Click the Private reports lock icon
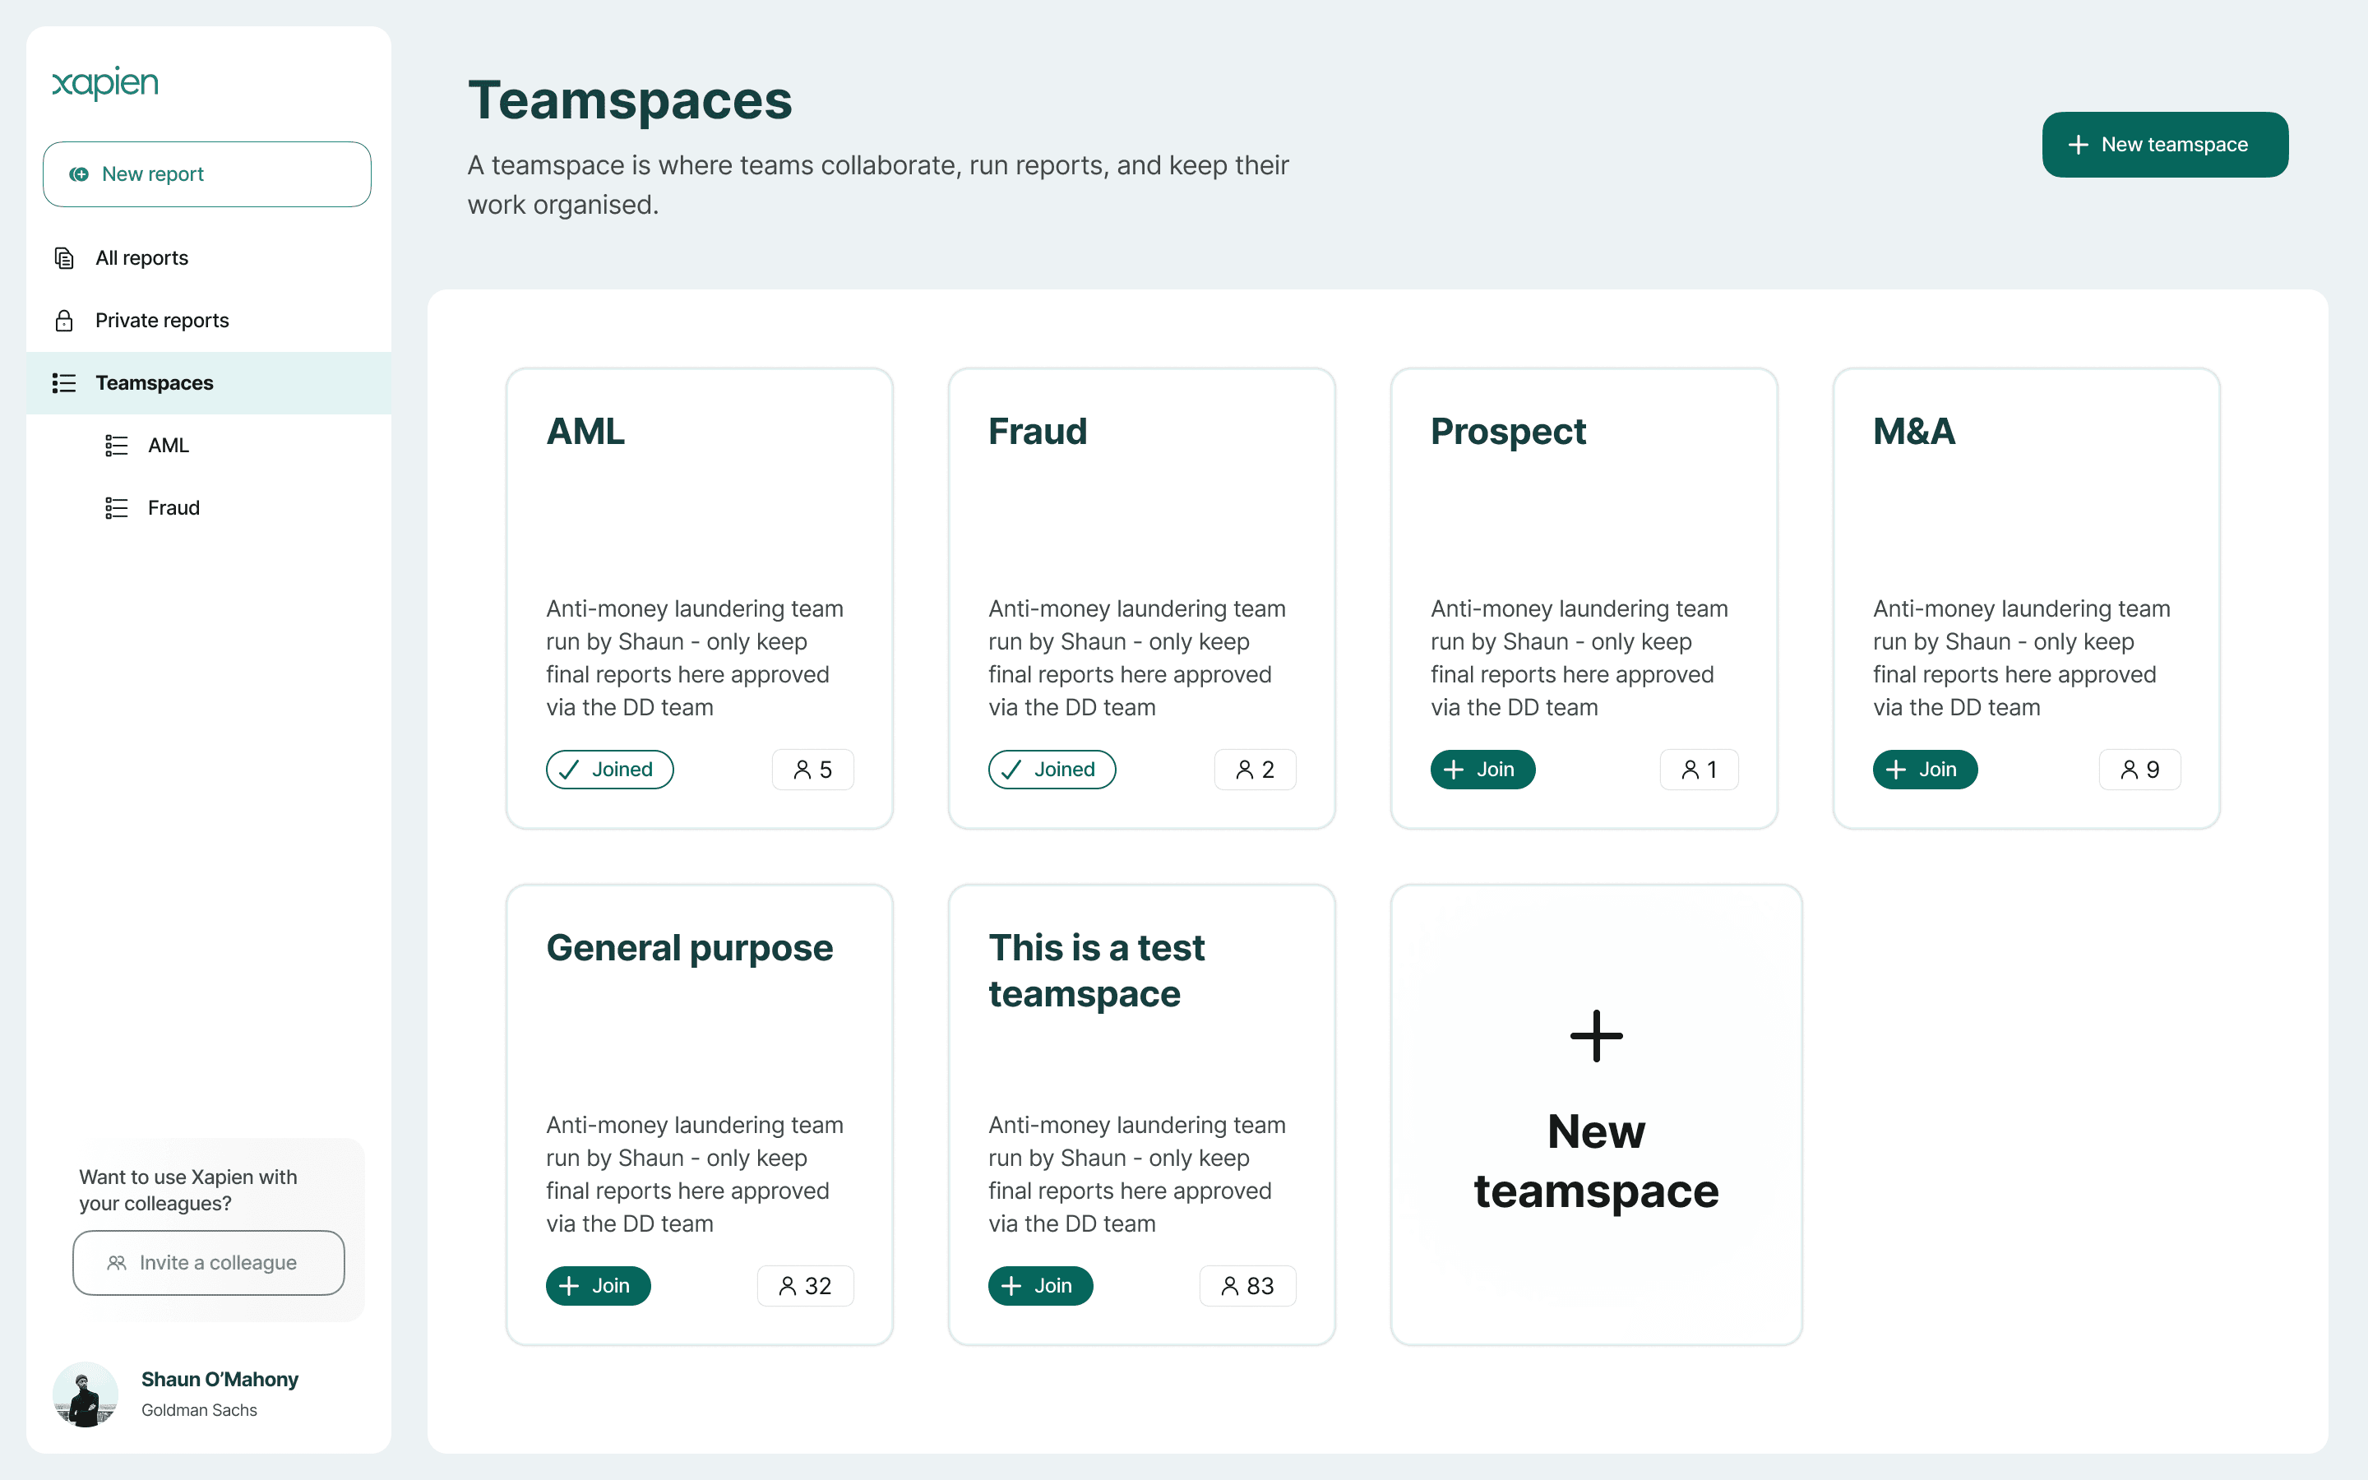The height and width of the screenshot is (1480, 2368). (65, 321)
